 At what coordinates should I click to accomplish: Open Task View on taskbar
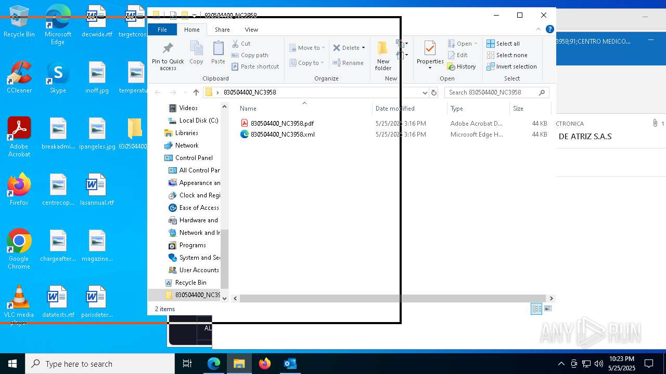coord(187,364)
